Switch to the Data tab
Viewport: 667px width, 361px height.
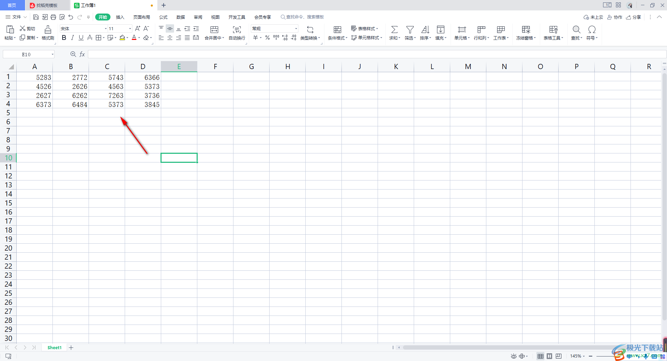click(x=181, y=17)
